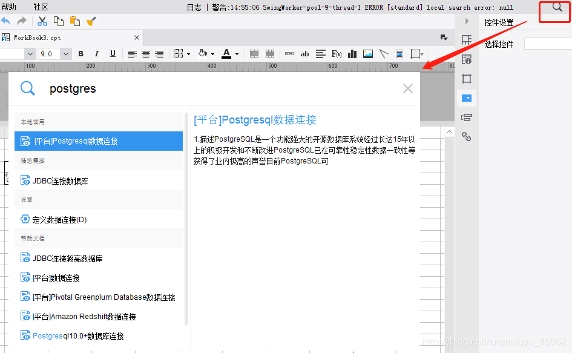Open the 帮助 menu
Viewport: 572px width, 353px height.
[10, 6]
